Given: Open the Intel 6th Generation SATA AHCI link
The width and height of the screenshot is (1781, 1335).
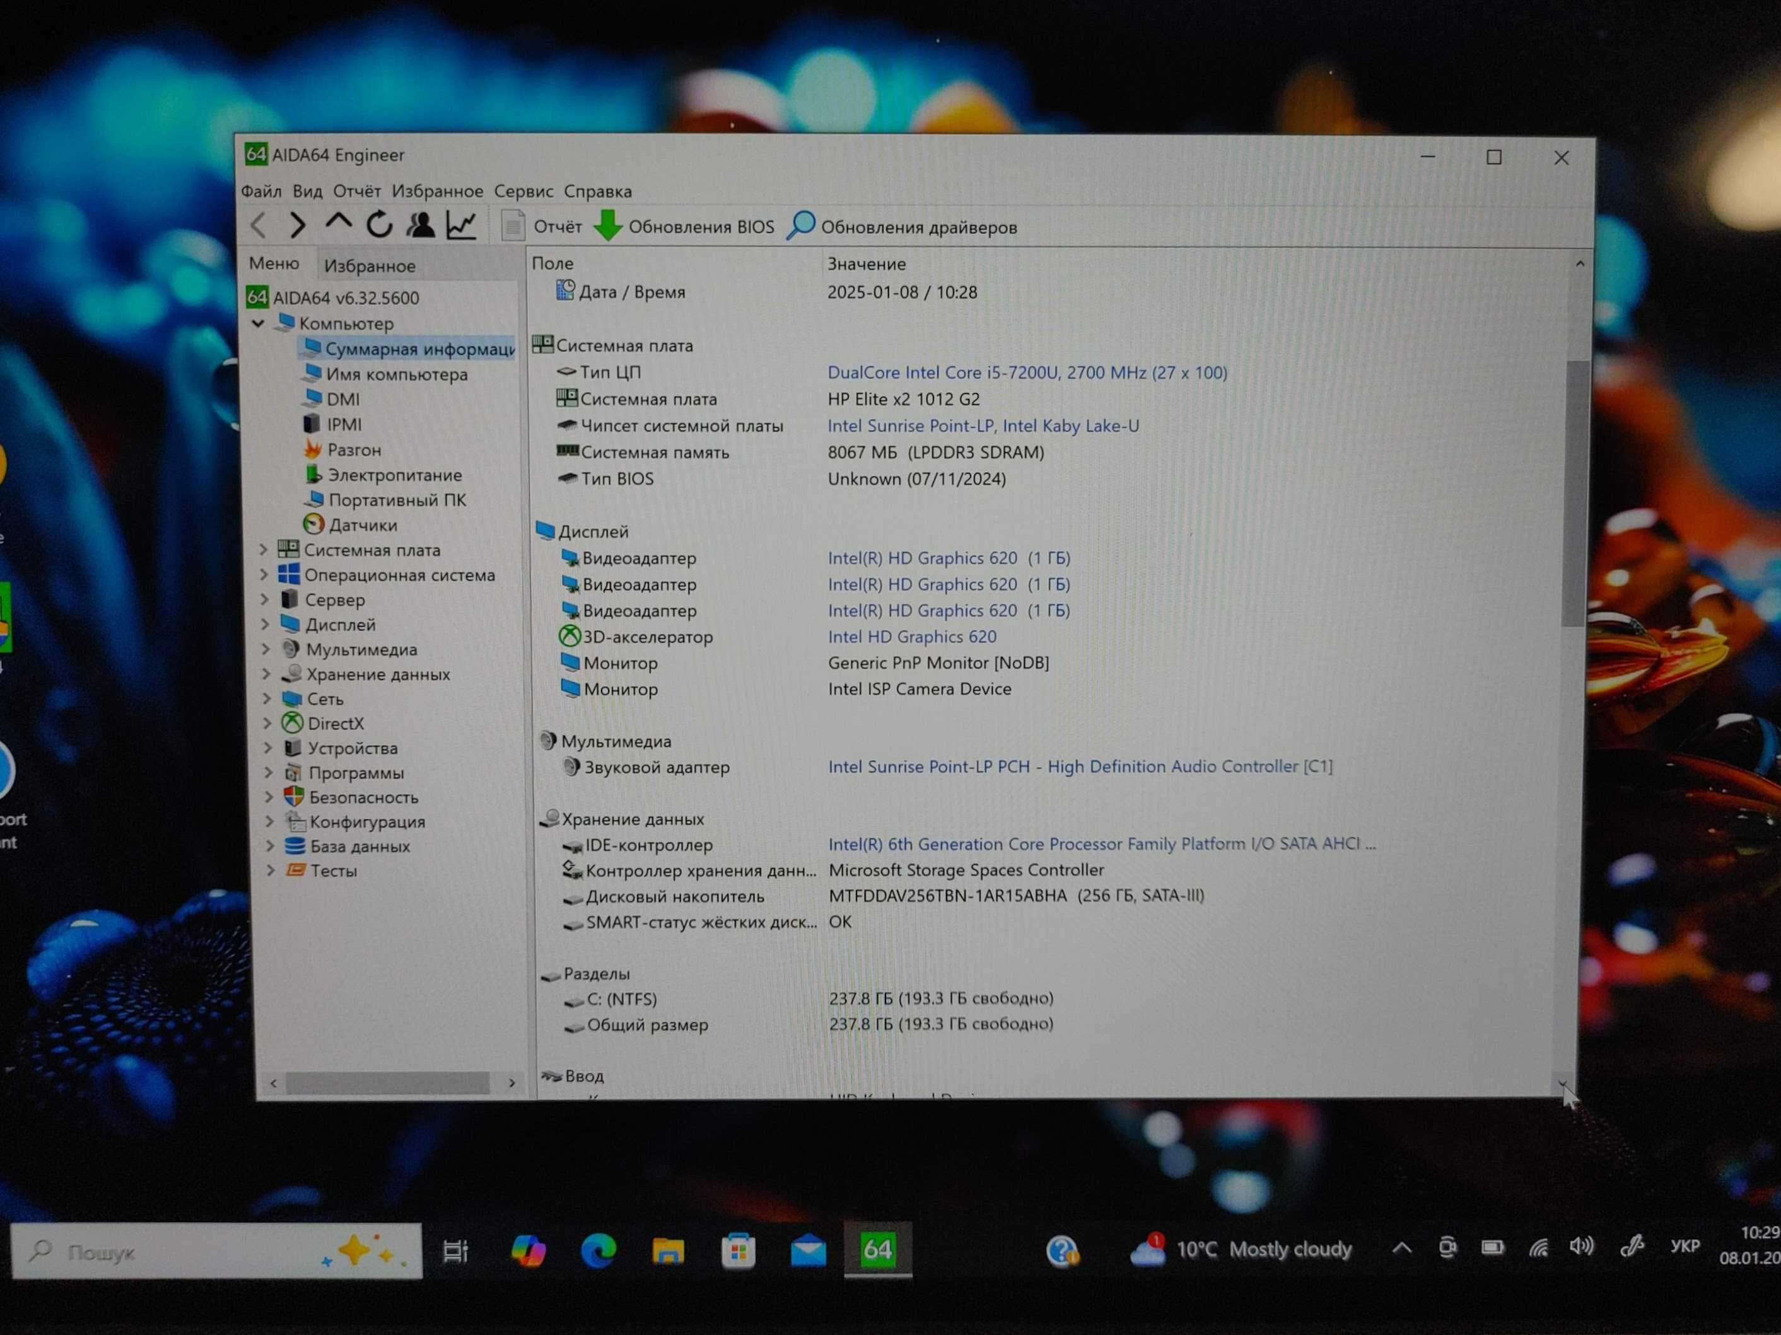Looking at the screenshot, I should (1102, 843).
